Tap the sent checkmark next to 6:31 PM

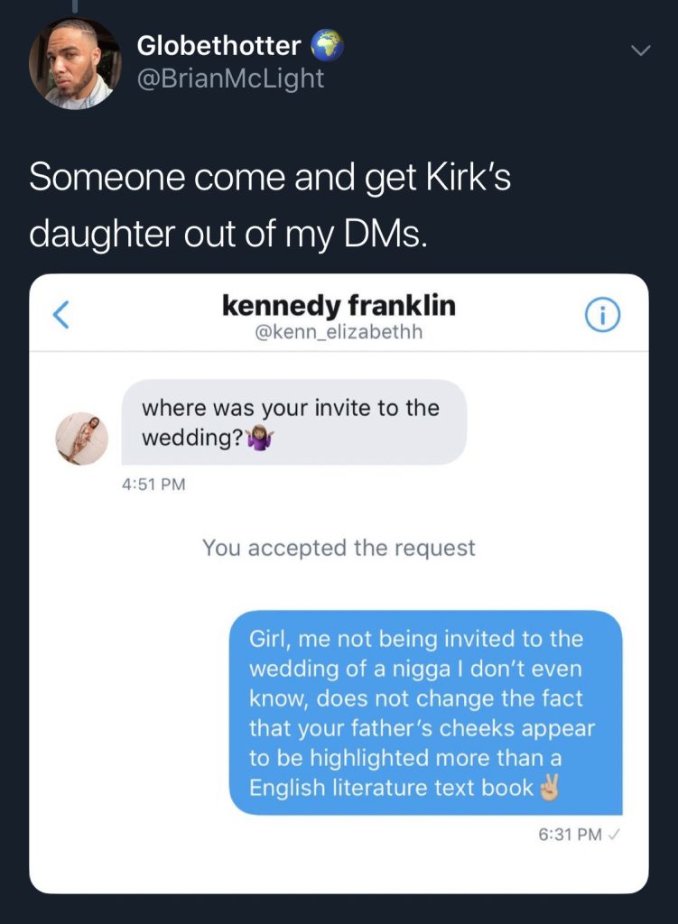(x=613, y=835)
